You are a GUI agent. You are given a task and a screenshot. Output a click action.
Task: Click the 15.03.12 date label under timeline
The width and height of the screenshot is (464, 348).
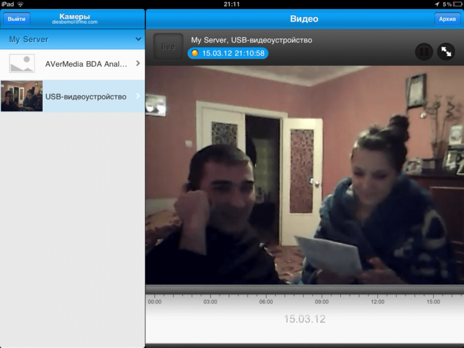click(x=304, y=319)
